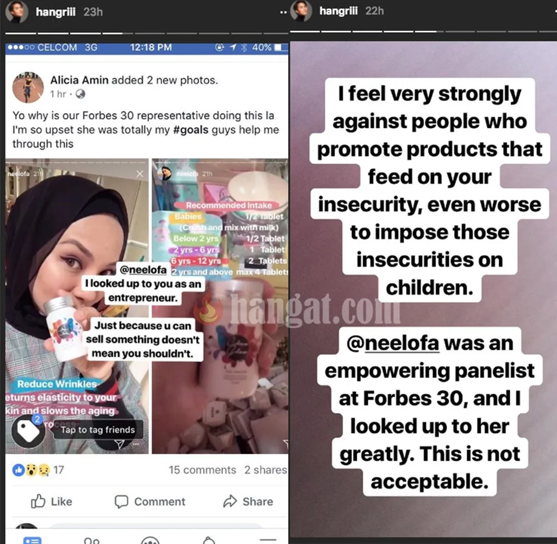The height and width of the screenshot is (544, 557).
Task: Open Alicia Amin's profile name
Action: pyautogui.click(x=79, y=80)
